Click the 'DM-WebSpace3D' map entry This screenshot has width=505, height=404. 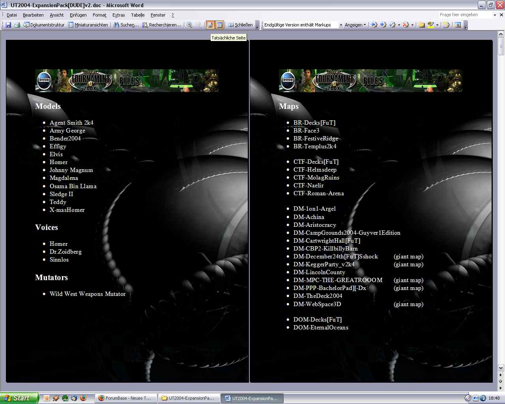click(317, 304)
